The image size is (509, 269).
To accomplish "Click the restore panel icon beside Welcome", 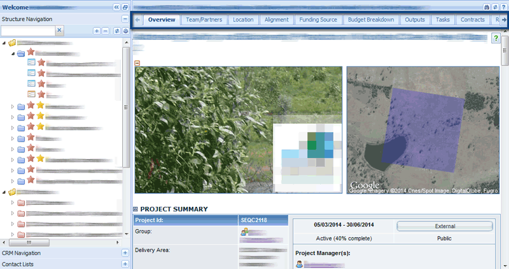I will 125,6.
